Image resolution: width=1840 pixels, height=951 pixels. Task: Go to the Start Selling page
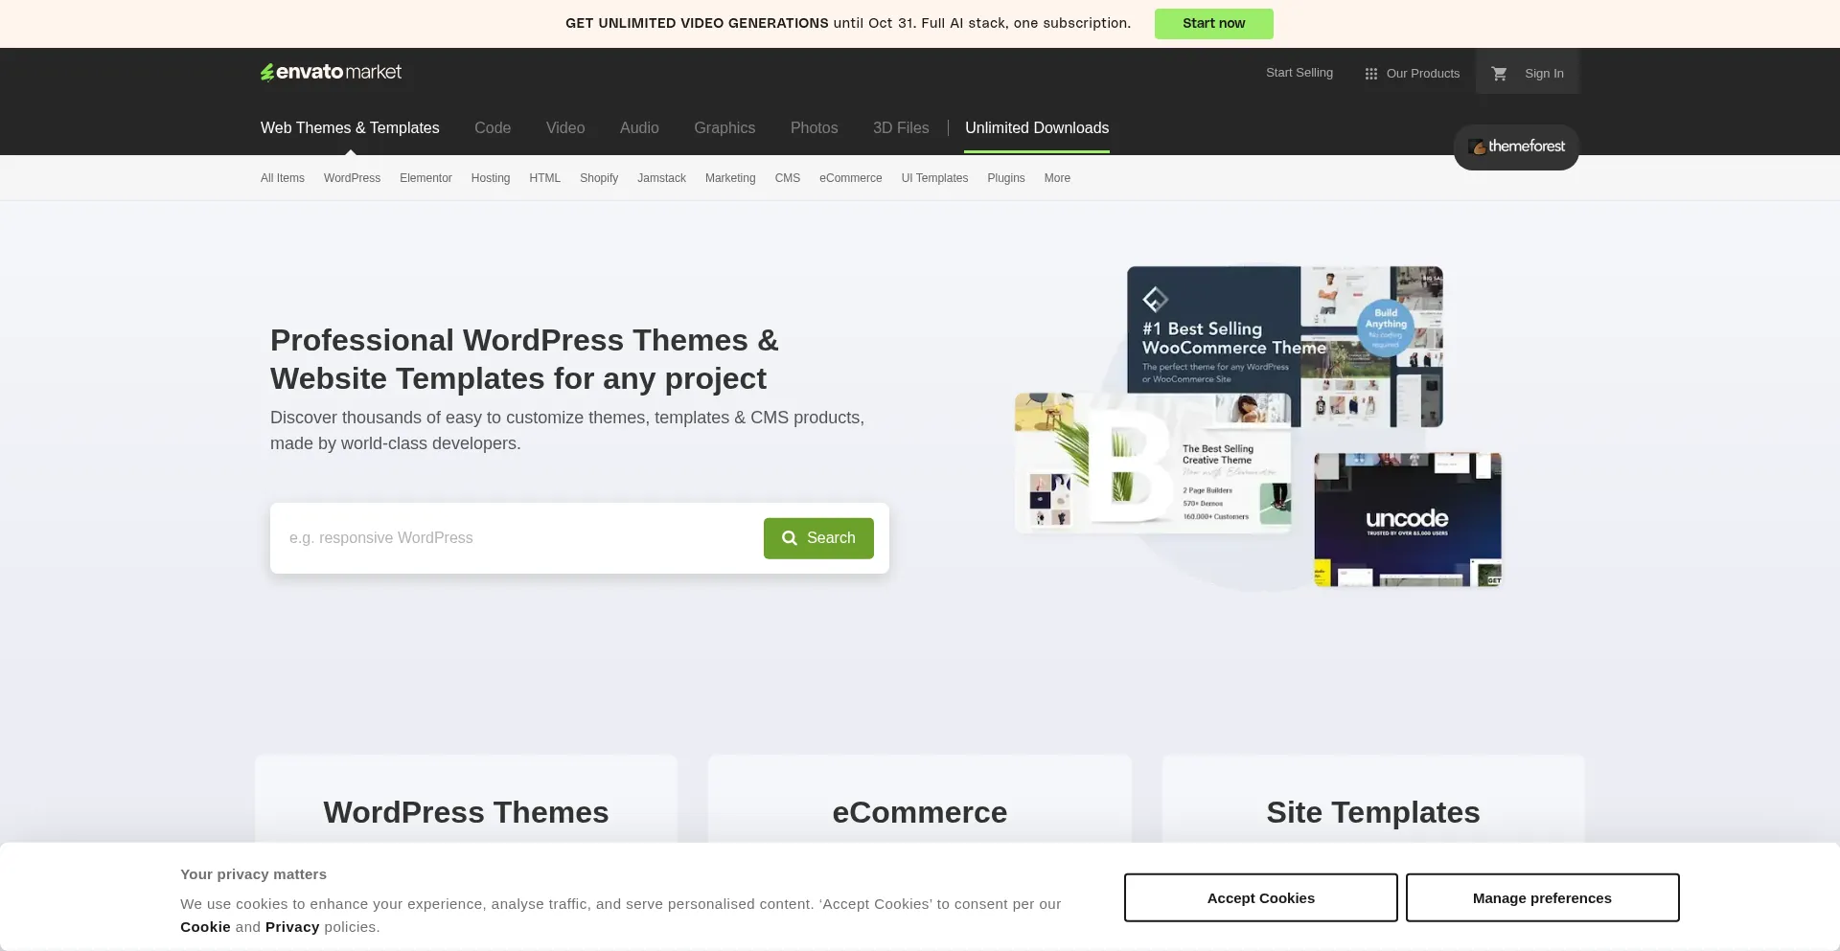(1299, 73)
